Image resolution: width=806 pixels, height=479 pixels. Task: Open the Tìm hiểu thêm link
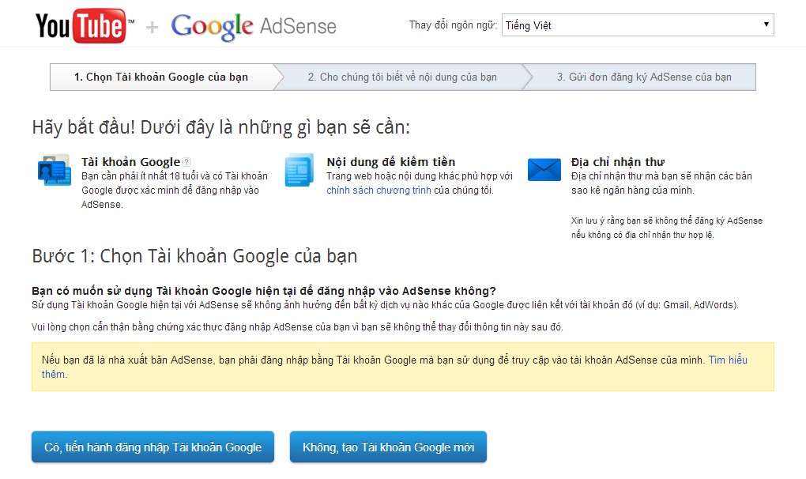pos(727,360)
